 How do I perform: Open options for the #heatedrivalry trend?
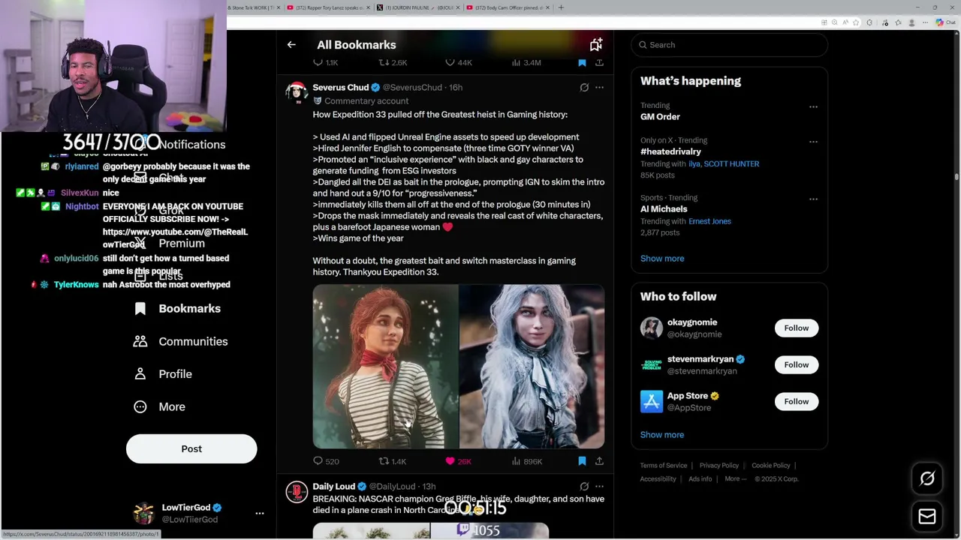pyautogui.click(x=813, y=142)
